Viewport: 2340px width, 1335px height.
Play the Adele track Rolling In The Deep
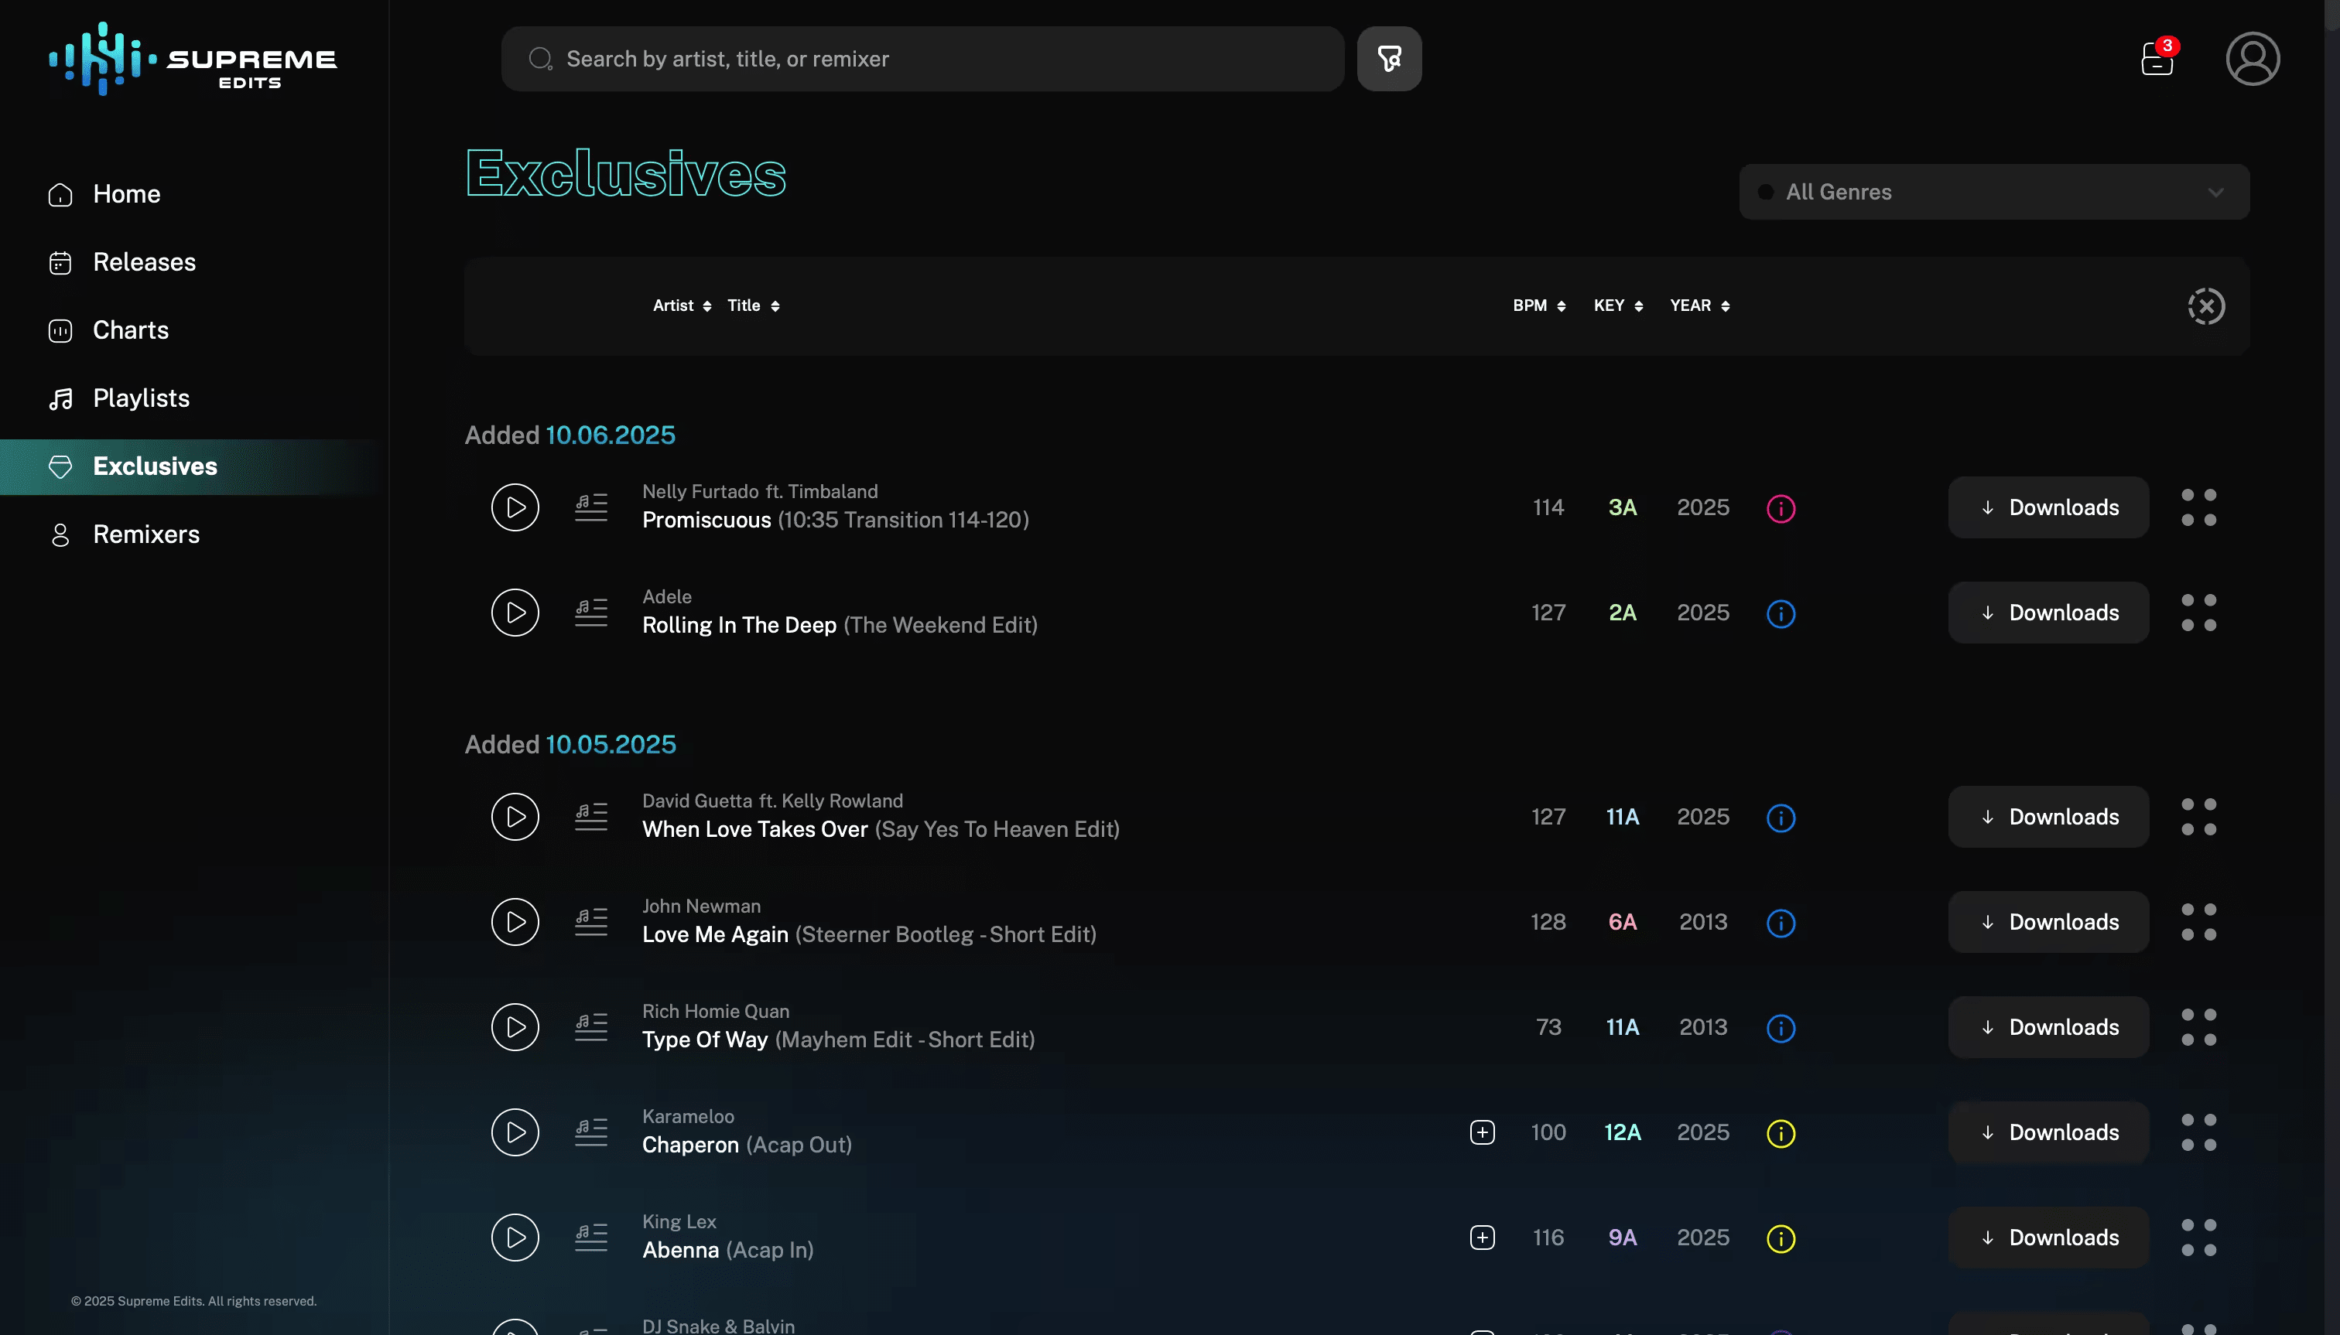pyautogui.click(x=515, y=612)
